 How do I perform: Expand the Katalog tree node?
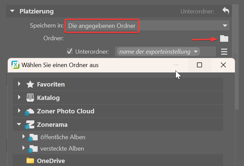coord(19,97)
